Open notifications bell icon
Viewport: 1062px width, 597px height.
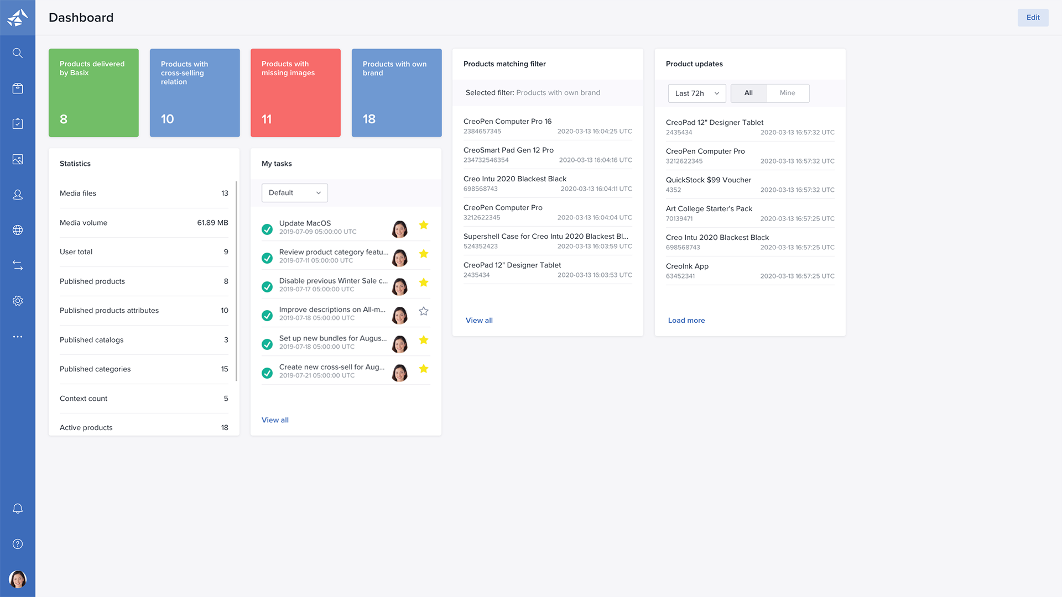[x=18, y=509]
